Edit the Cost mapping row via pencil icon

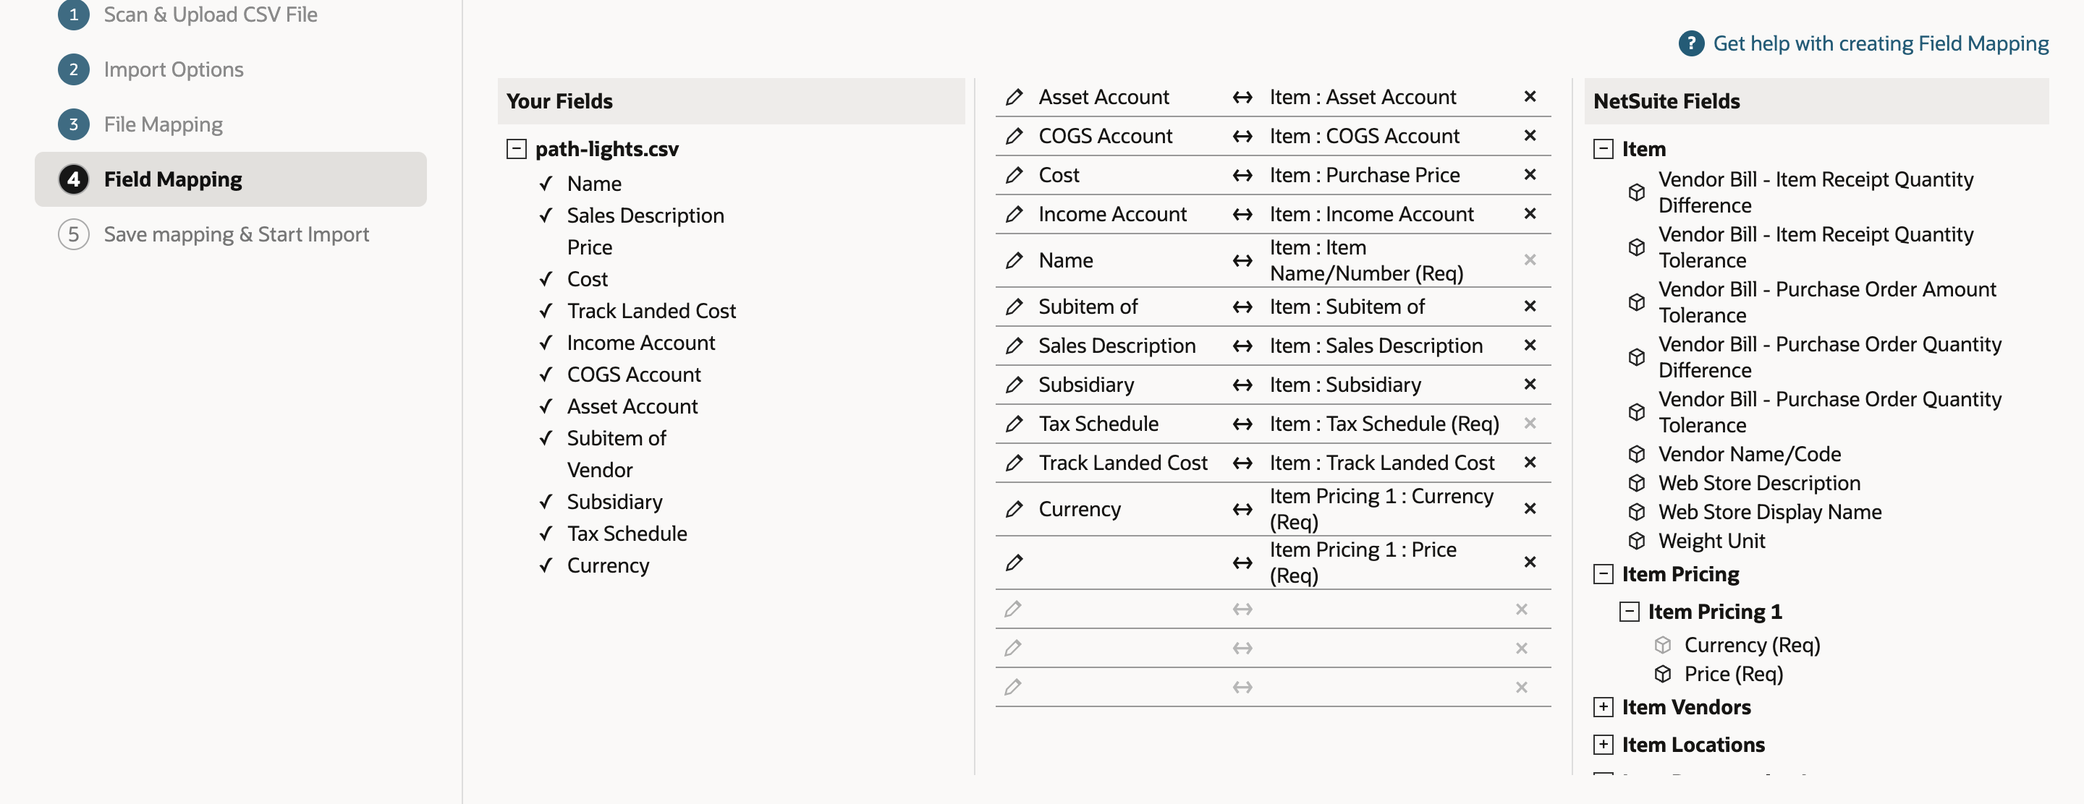[x=1014, y=174]
